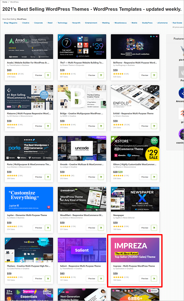Preview the TheGem theme

point(39,279)
